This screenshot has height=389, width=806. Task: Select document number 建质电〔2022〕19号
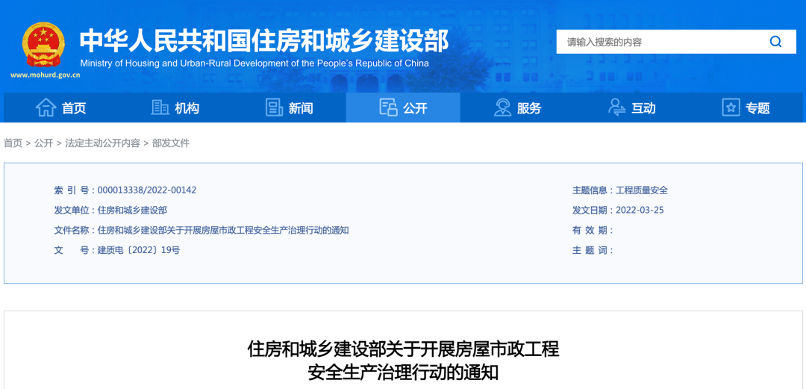pyautogui.click(x=139, y=251)
